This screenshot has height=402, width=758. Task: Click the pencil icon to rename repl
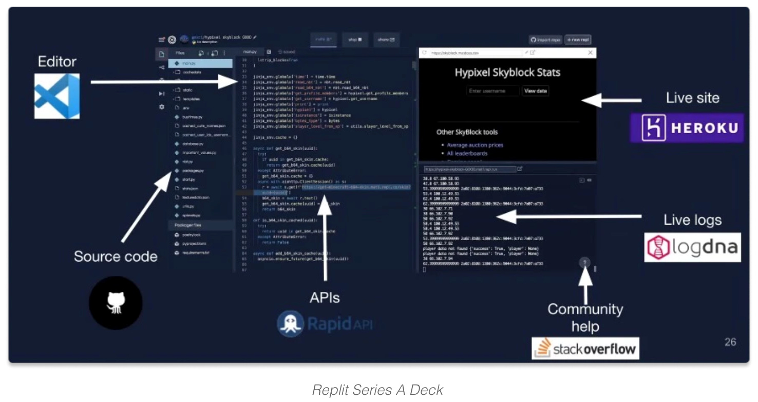(255, 37)
